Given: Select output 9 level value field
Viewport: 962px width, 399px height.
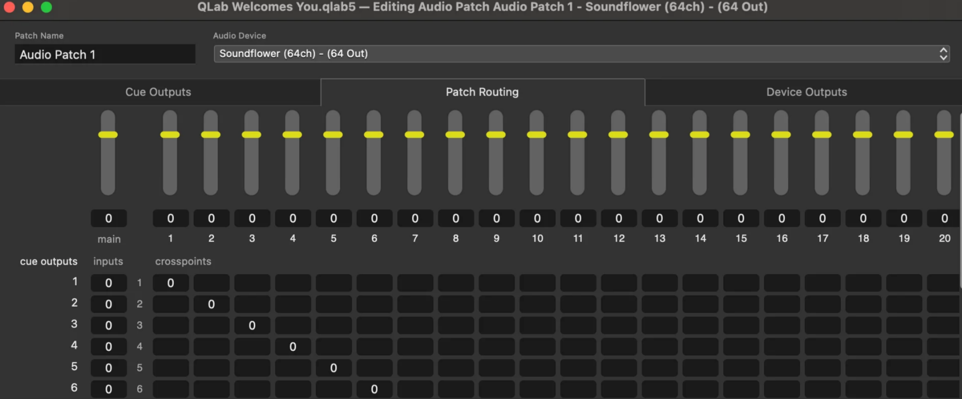Looking at the screenshot, I should 497,218.
